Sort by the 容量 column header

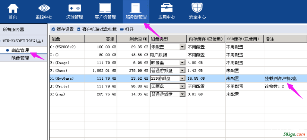point(101,39)
